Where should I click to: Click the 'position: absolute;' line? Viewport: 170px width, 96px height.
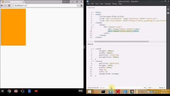point(109,63)
